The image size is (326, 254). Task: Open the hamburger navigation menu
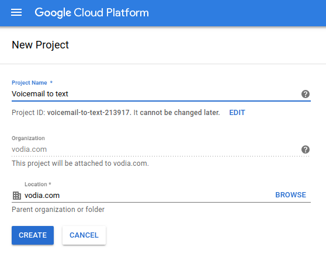16,12
